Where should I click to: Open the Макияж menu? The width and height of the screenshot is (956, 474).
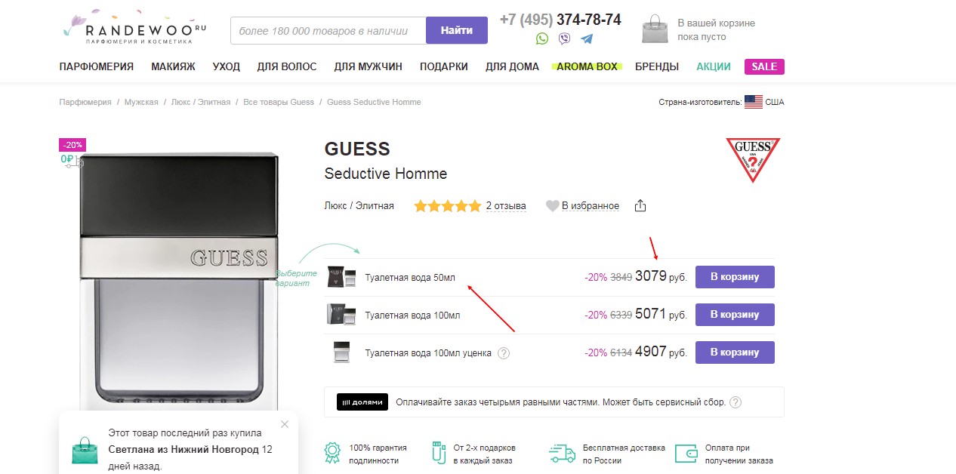click(173, 66)
